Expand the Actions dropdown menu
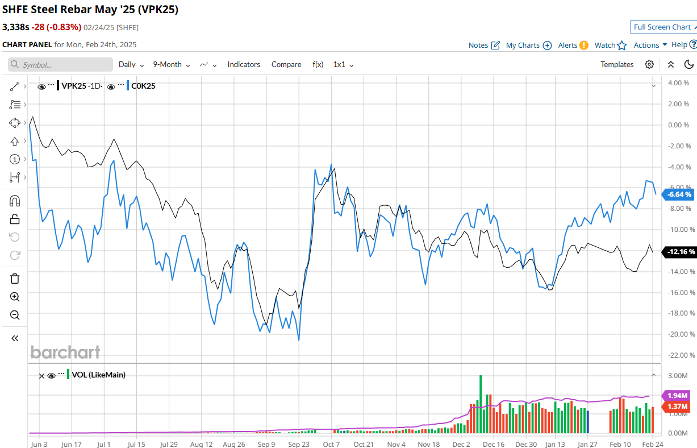 [650, 45]
